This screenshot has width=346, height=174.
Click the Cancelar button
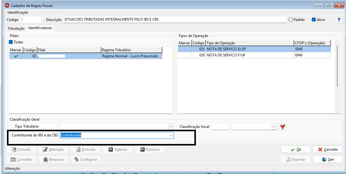(328, 149)
